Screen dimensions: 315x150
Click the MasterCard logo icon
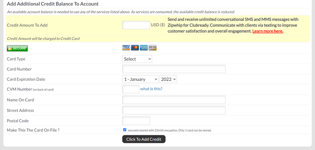click(135, 48)
